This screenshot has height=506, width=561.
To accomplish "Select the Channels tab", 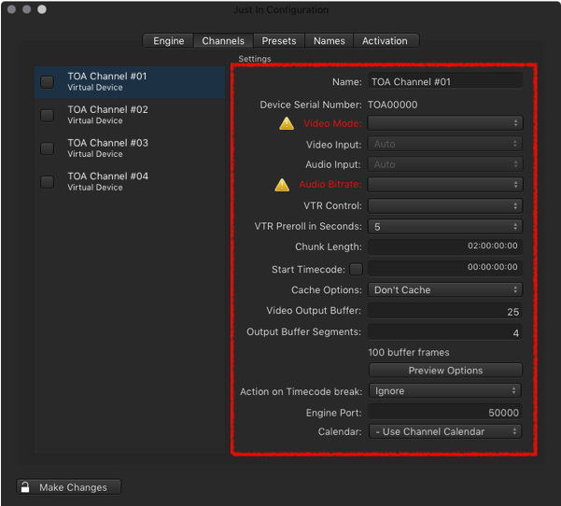I will click(x=223, y=41).
